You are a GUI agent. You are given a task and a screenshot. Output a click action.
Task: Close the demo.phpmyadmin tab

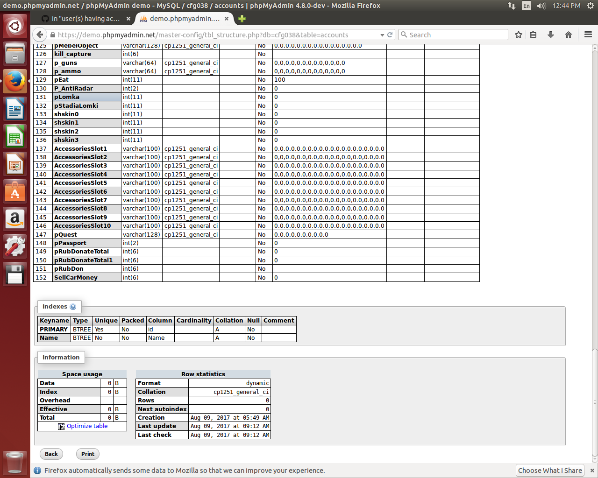click(x=227, y=19)
